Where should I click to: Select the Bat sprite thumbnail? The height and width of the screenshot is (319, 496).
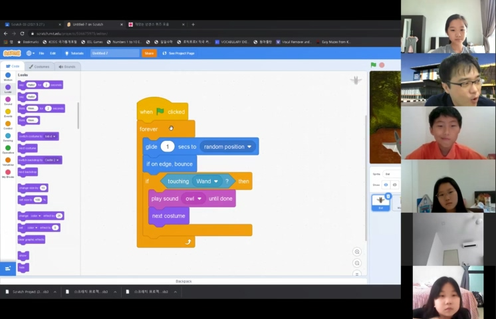click(x=380, y=202)
